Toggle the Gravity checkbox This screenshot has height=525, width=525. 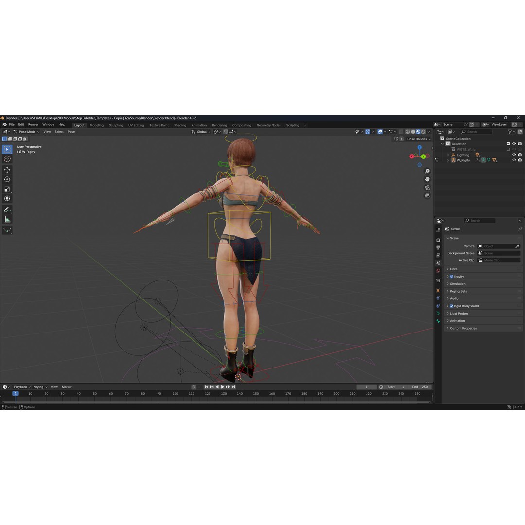[451, 277]
